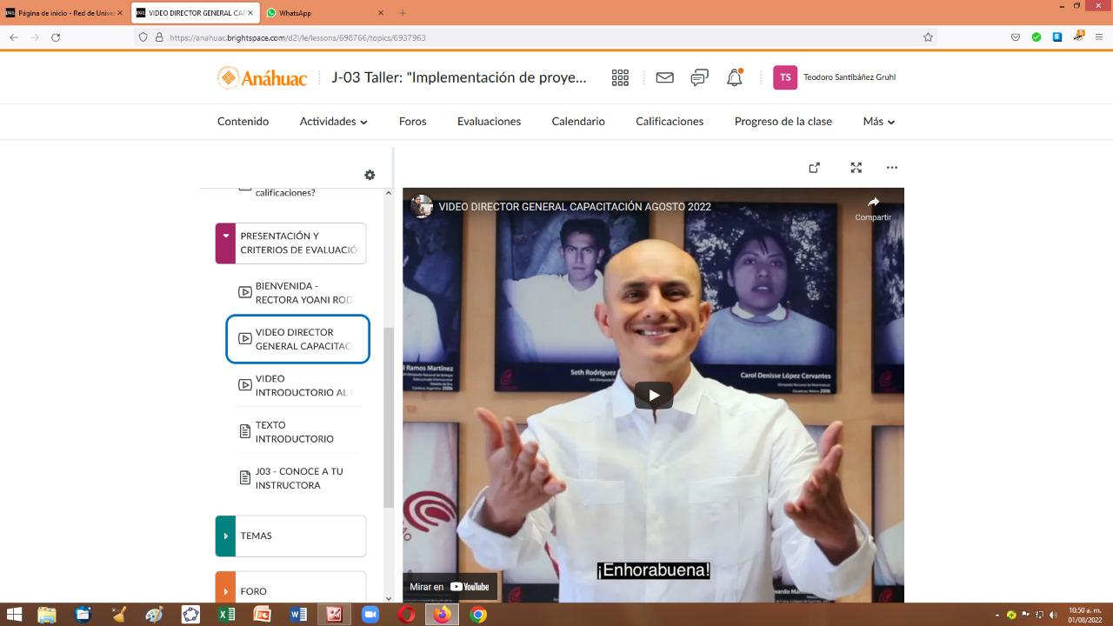Open the Actividades dropdown menu
Image resolution: width=1113 pixels, height=626 pixels.
tap(333, 122)
